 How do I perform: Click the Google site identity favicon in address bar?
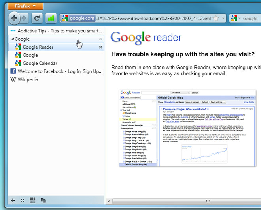click(64, 18)
